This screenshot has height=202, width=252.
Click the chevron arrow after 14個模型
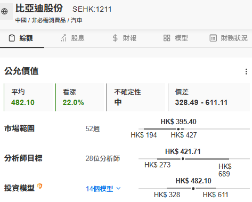[x=118, y=188]
